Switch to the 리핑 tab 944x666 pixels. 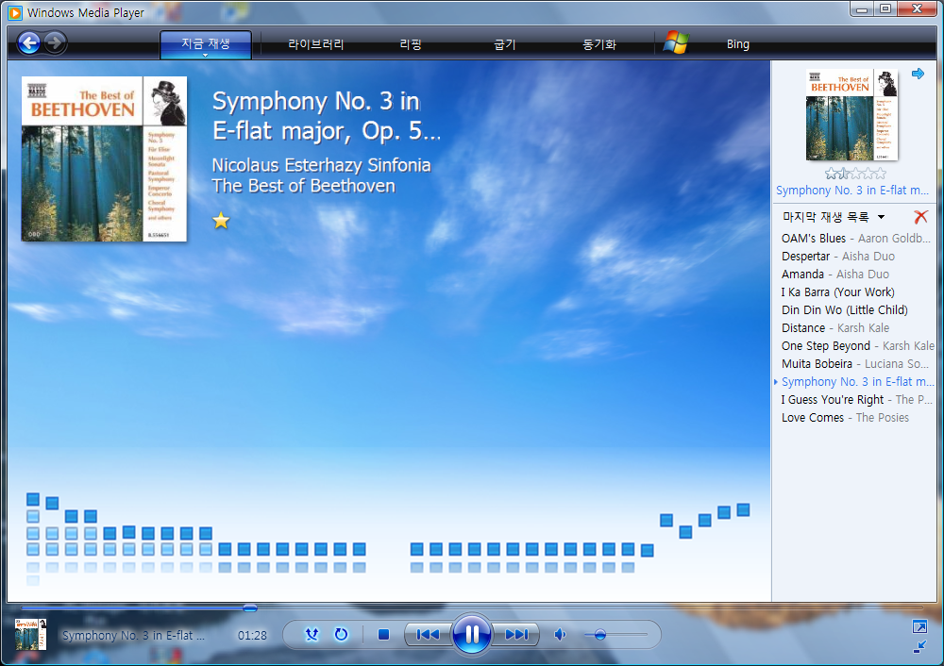pos(410,42)
